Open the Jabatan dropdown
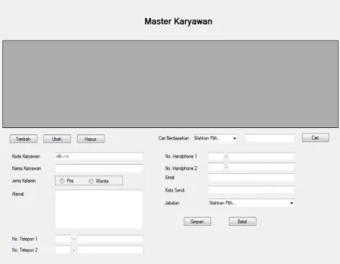Screen dimensions: 340x264 (x=251, y=203)
